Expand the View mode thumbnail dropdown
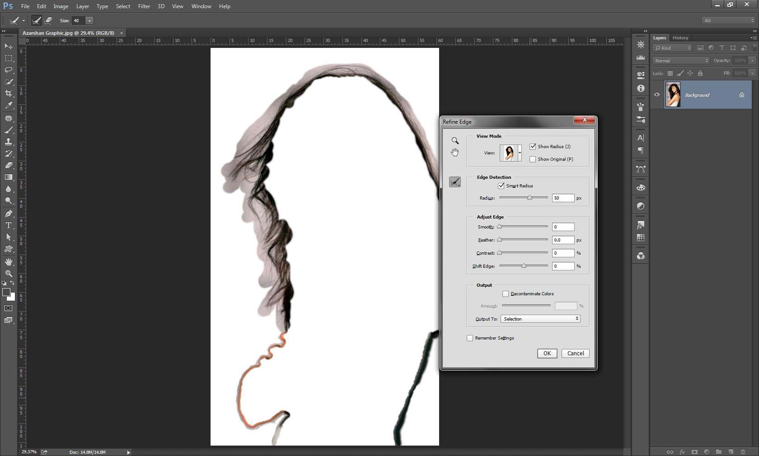759x456 pixels. click(520, 153)
